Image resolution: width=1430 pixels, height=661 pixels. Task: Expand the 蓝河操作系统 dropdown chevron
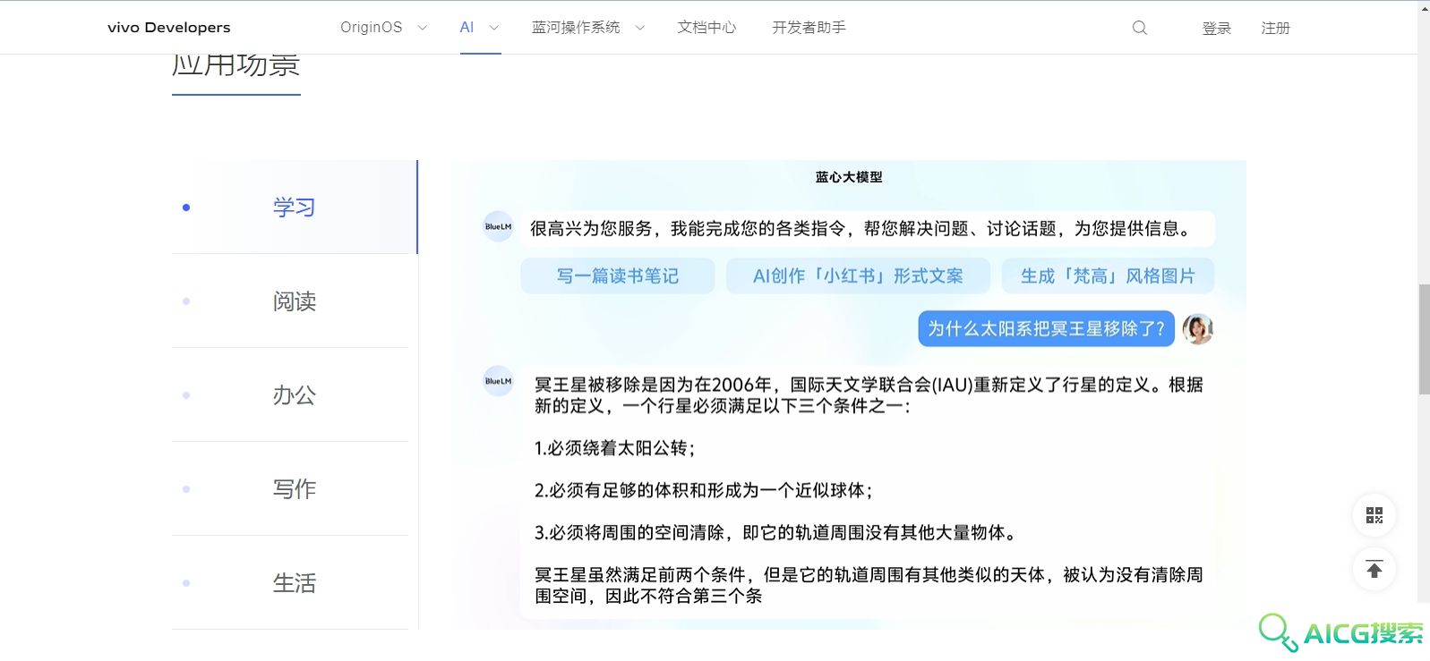coord(640,28)
